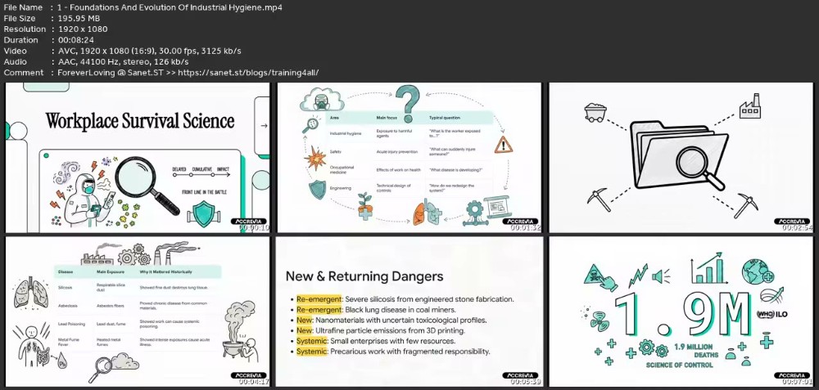Select the lungs illustration beside disease table
819x390 pixels.
(25, 292)
